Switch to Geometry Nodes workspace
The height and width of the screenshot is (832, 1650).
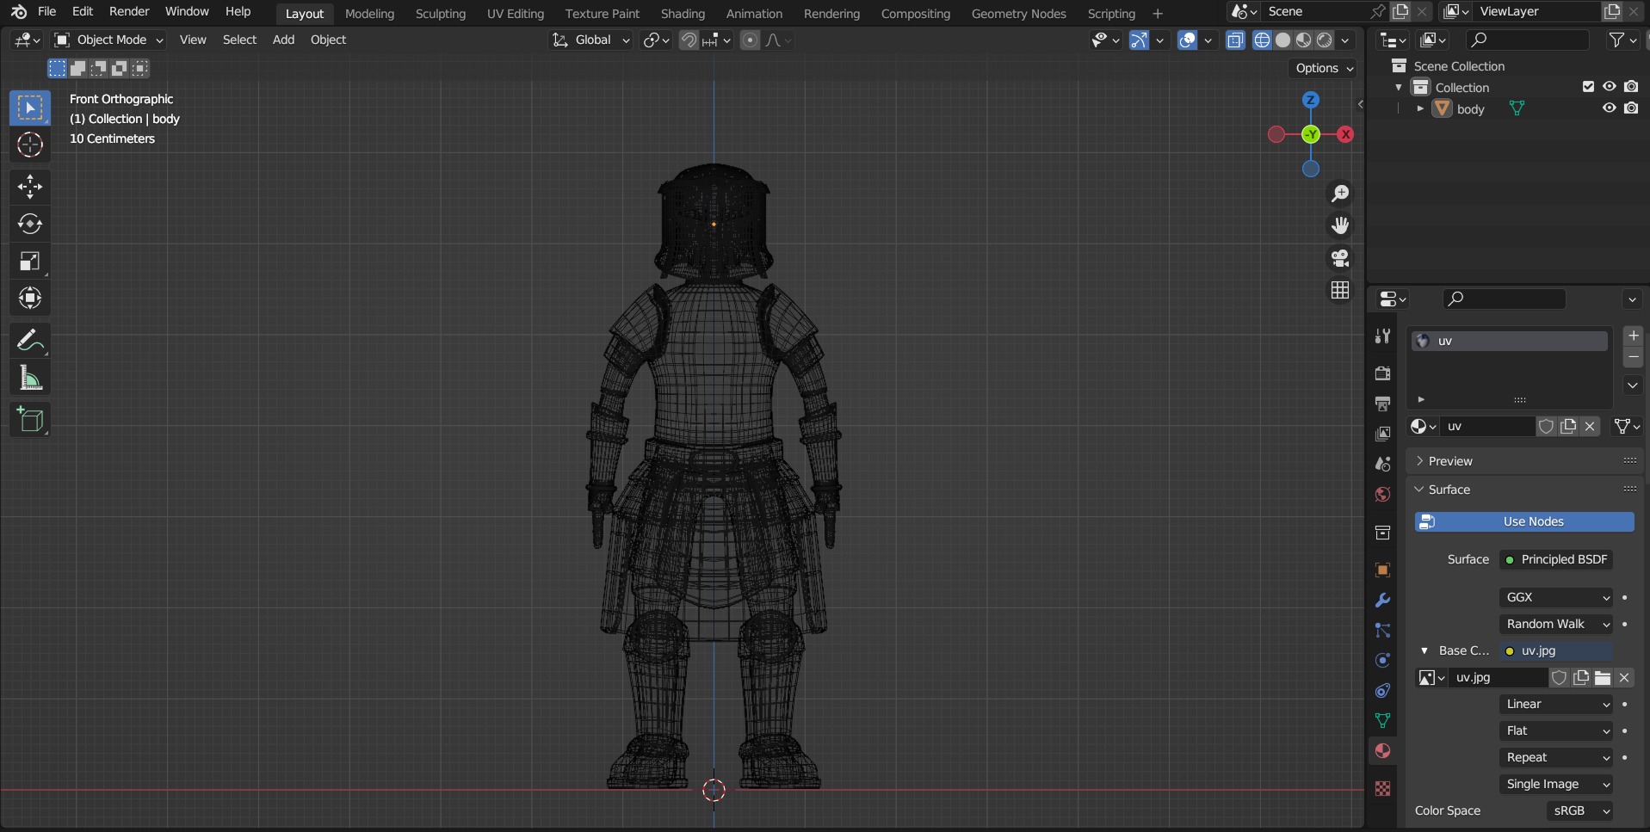click(x=1018, y=14)
